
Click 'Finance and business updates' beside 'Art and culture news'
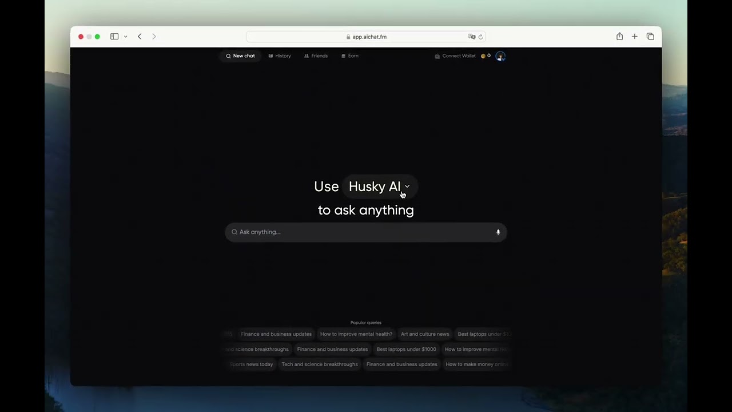pyautogui.click(x=276, y=334)
